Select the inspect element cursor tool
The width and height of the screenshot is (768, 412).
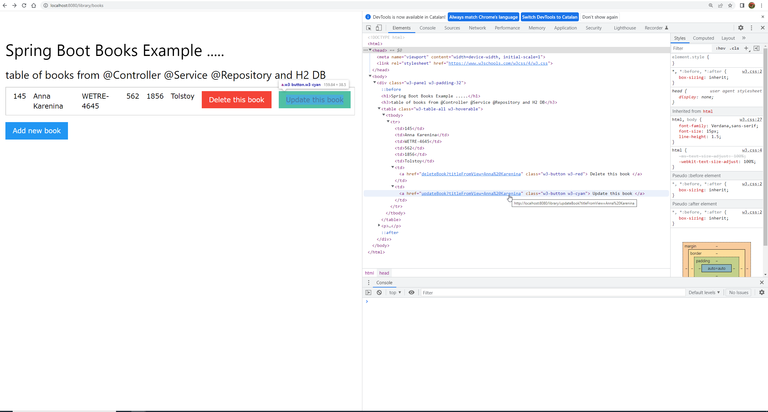pos(368,28)
